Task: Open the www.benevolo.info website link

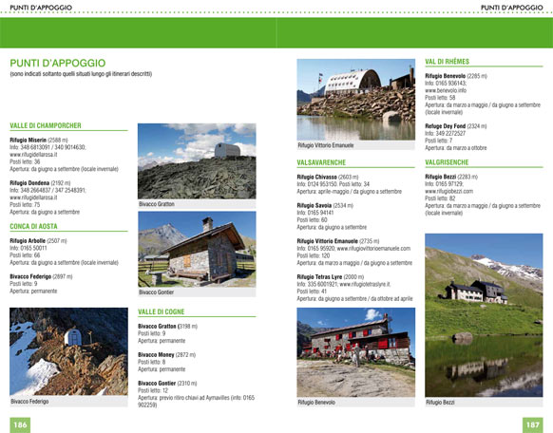Action: coord(446,90)
